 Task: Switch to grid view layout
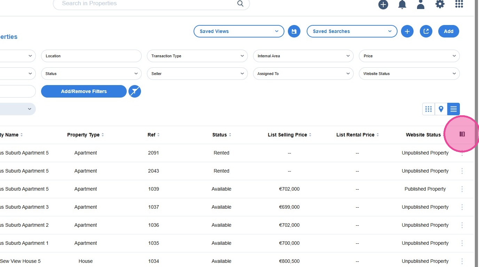click(x=429, y=109)
